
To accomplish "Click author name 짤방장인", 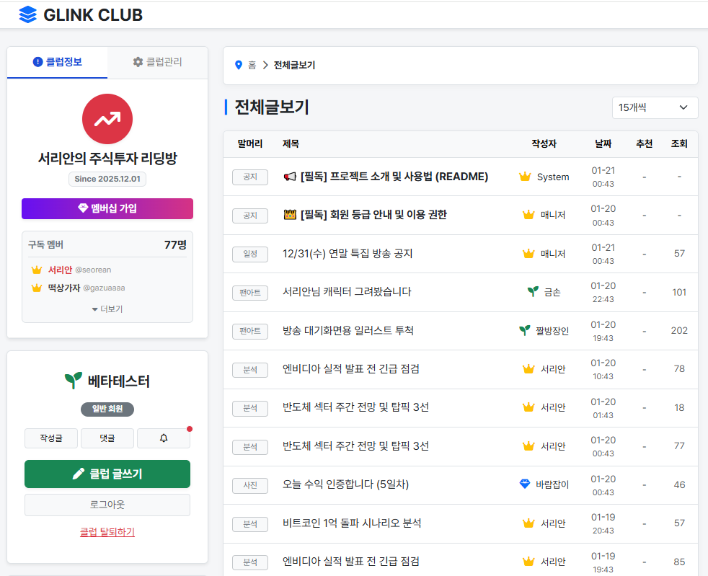I will pos(552,331).
